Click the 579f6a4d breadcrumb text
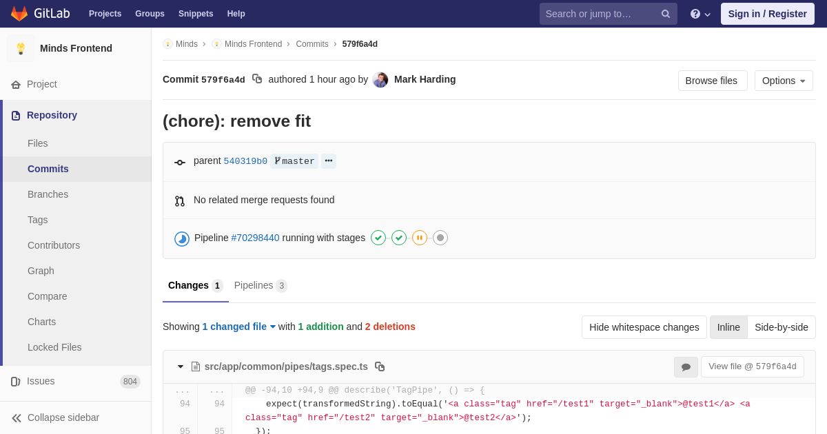Viewport: 827px width, 434px height. click(x=360, y=44)
